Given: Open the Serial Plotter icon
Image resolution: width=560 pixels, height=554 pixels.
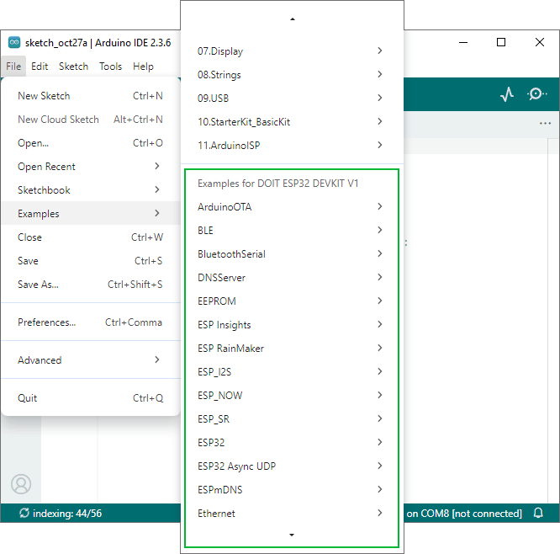Looking at the screenshot, I should (506, 94).
